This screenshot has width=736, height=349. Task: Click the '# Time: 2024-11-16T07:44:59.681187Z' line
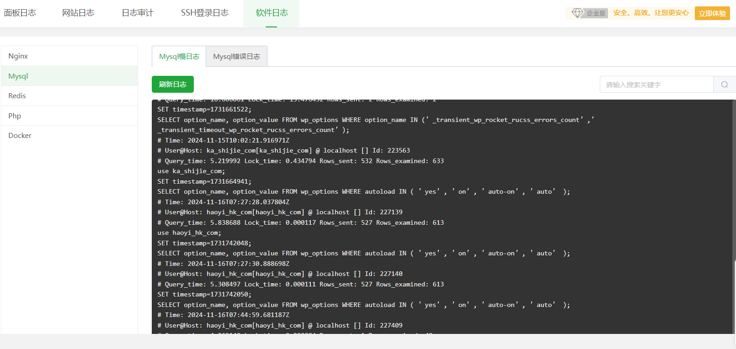pyautogui.click(x=224, y=315)
